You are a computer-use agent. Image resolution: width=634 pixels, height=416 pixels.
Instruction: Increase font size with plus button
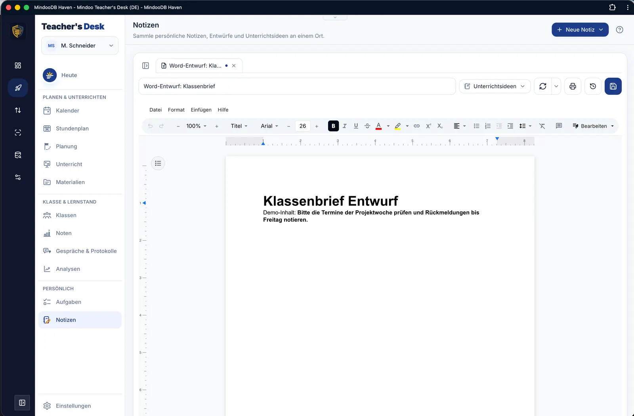point(317,126)
